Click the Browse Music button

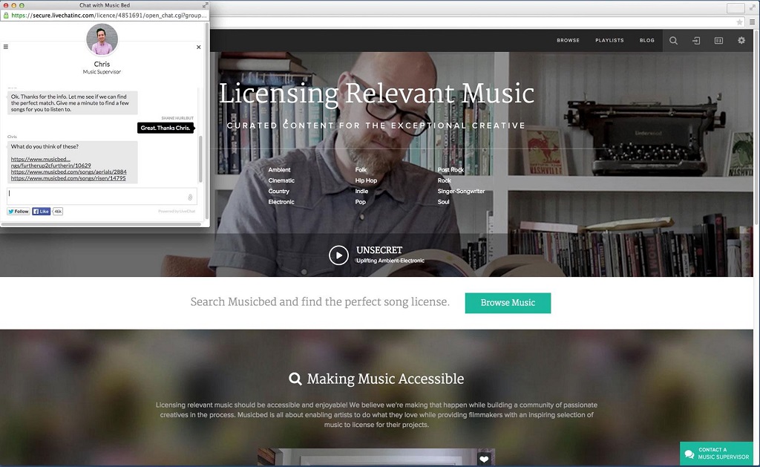tap(508, 303)
